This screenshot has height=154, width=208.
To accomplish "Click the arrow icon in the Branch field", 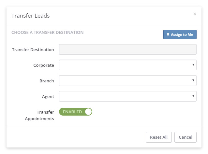I will coord(193,80).
